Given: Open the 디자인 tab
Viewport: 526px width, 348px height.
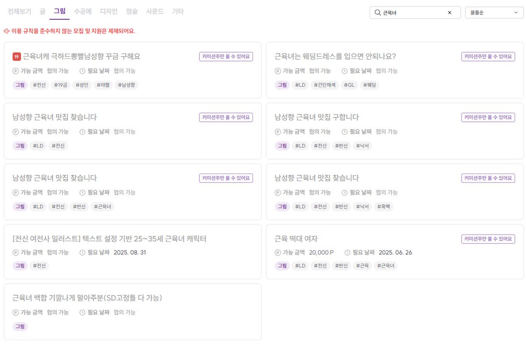Looking at the screenshot, I should click(x=109, y=11).
